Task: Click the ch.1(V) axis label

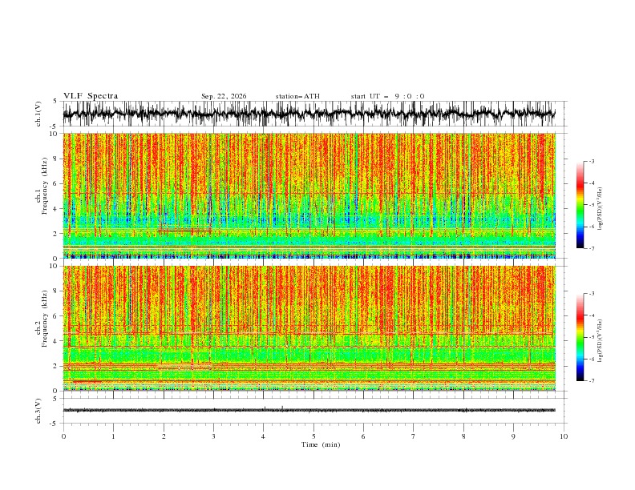Action: point(38,114)
